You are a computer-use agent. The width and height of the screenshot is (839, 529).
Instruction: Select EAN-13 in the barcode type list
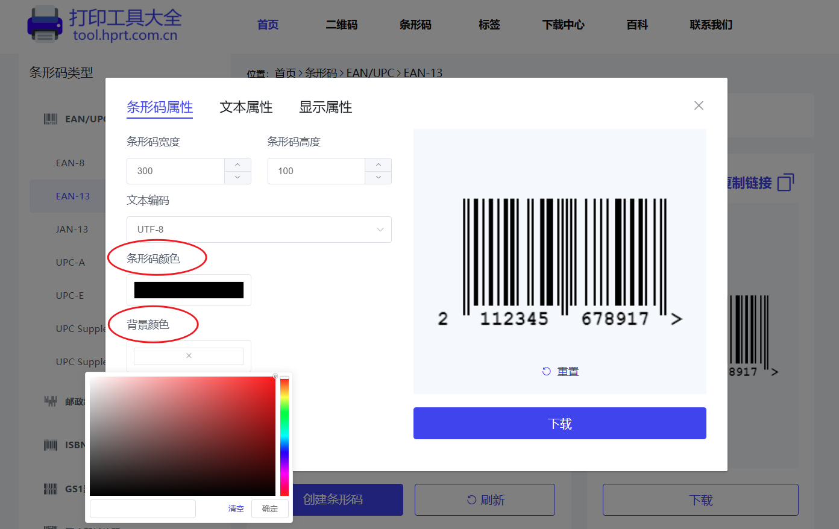(73, 196)
